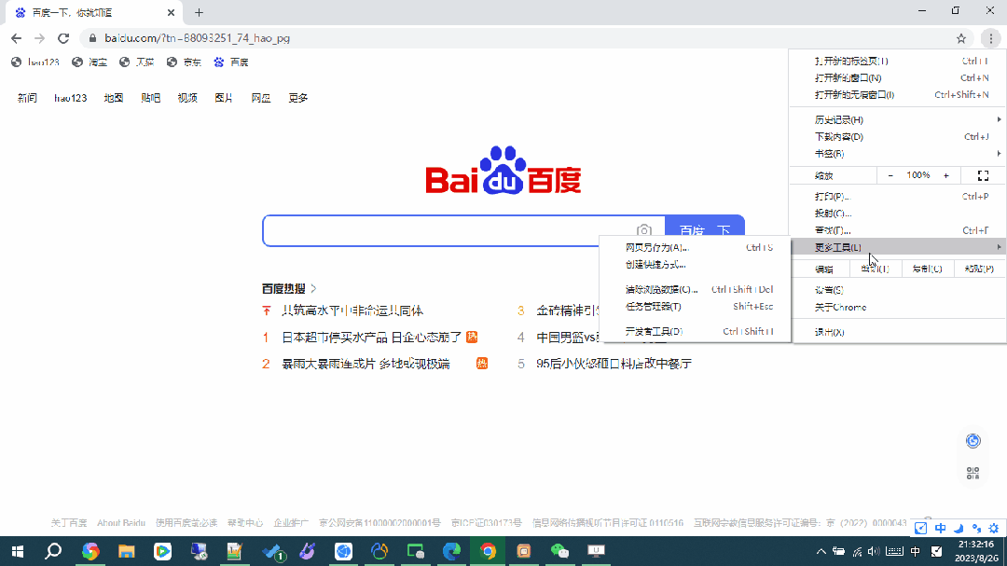Select 下载内容 menu item
Viewport: 1007px width, 566px height.
pos(899,137)
